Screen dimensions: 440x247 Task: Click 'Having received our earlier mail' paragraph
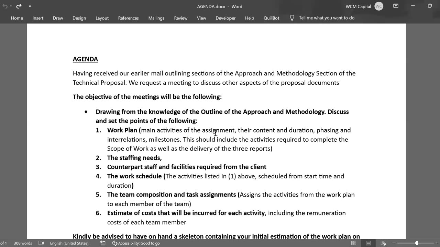pos(214,78)
